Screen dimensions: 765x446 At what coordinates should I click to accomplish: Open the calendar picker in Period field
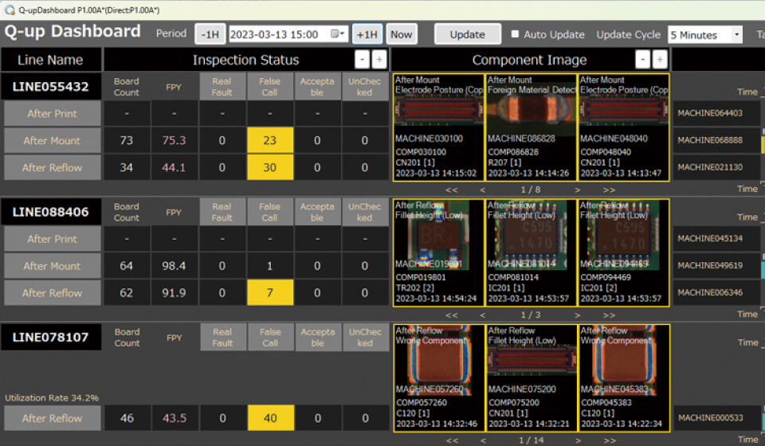point(338,33)
